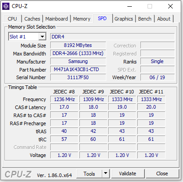Click the Validate button

coord(127,174)
